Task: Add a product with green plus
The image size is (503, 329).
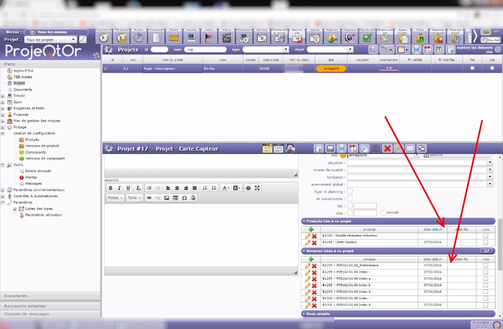Action: (x=311, y=229)
